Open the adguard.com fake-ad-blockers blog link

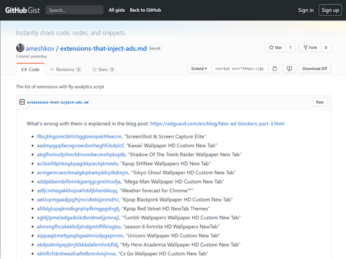coord(217,124)
